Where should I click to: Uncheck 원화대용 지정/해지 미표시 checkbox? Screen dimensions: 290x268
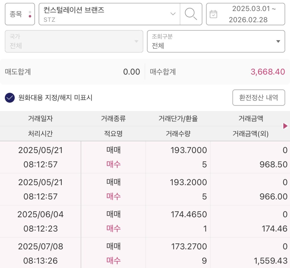[x=10, y=98]
